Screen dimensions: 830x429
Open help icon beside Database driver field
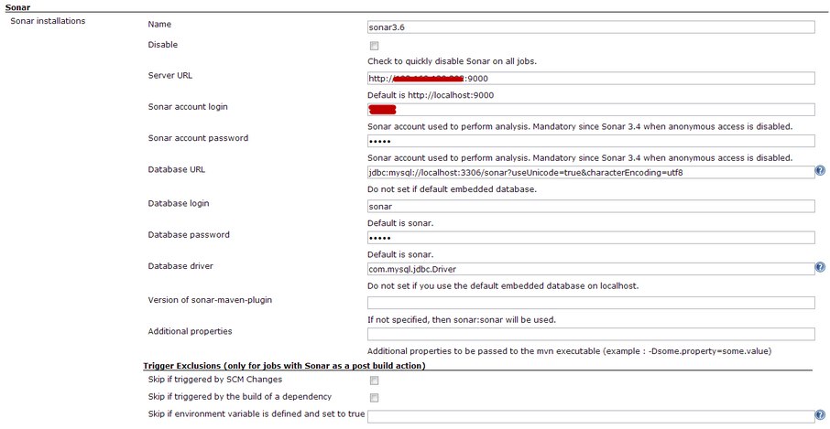(820, 267)
